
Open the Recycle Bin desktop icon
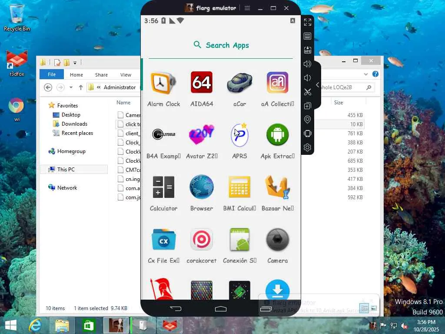[17, 17]
